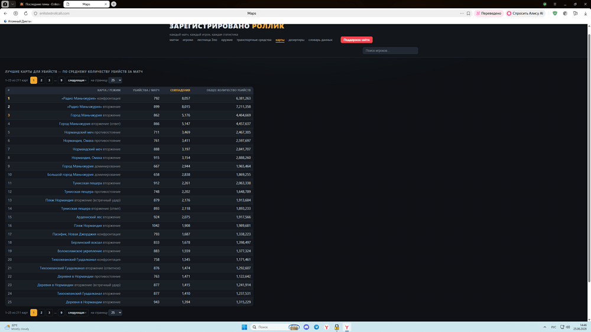591x332 pixels.
Task: Open a new browser tab
Action: (113, 4)
